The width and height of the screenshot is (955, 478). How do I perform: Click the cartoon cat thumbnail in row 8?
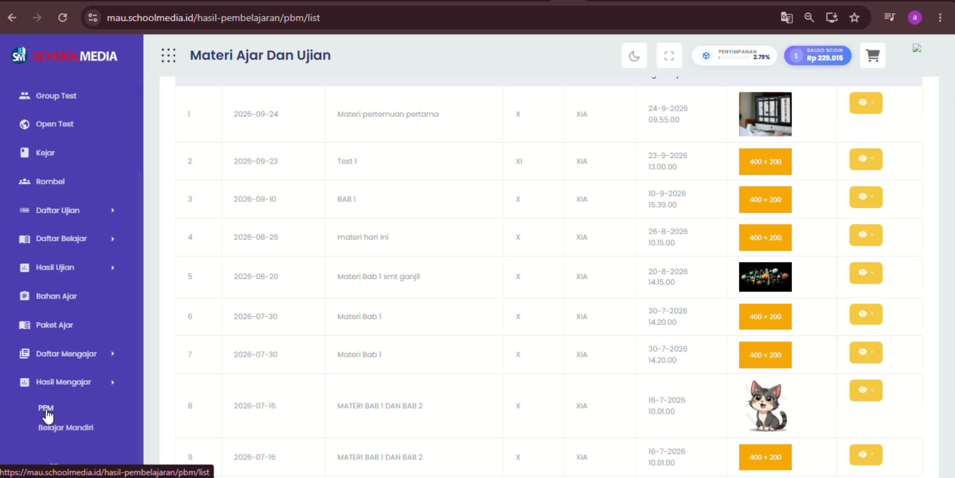point(766,406)
